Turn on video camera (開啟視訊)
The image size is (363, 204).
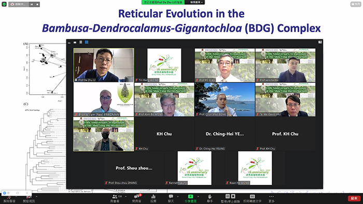tap(29, 199)
